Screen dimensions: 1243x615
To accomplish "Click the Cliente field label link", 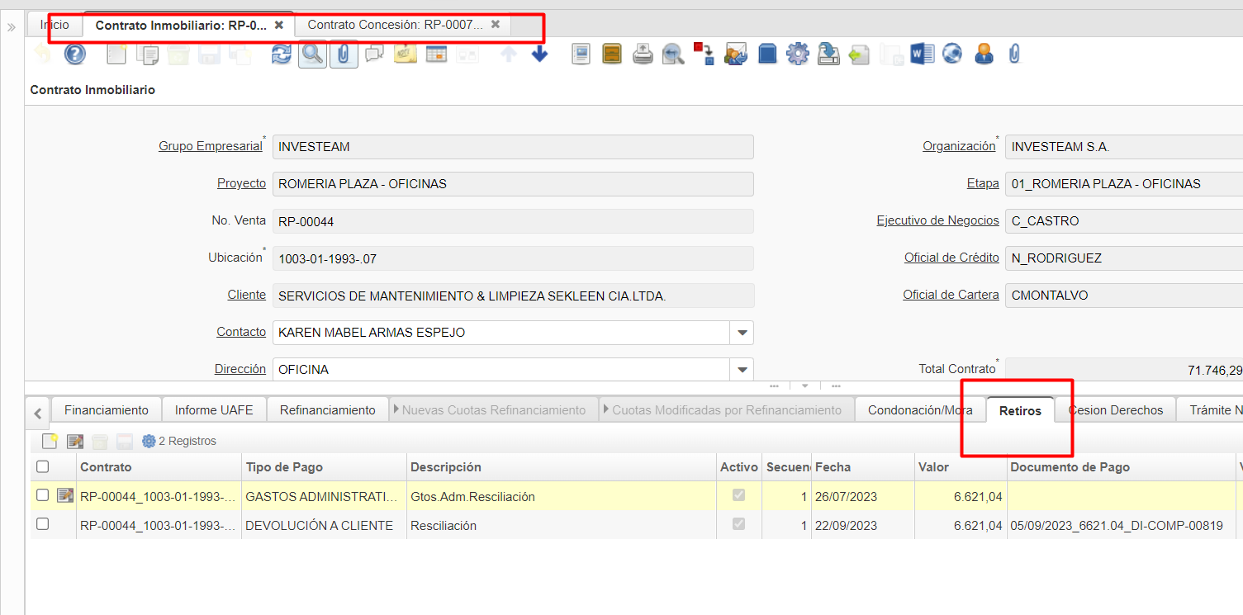I will pos(246,295).
